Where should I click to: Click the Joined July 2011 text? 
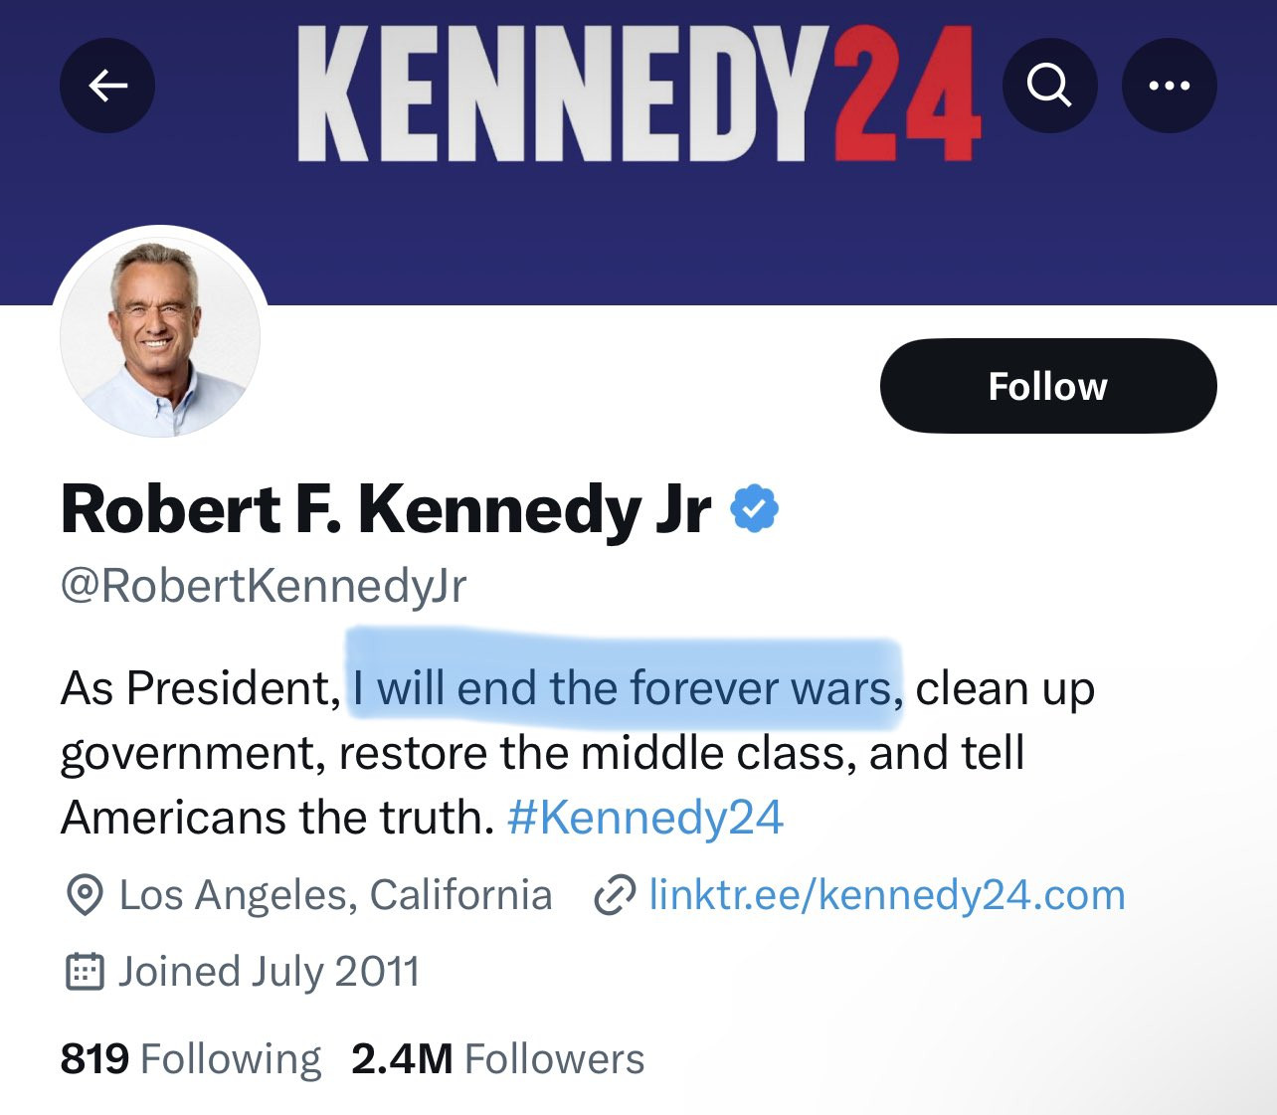coord(269,971)
